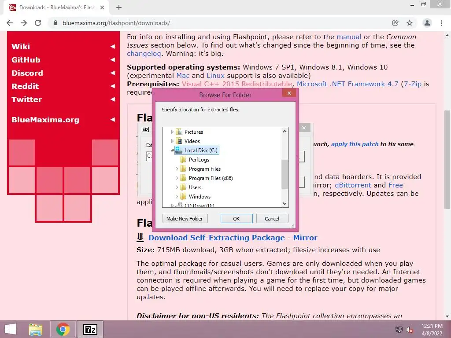Screen dimensions: 451x338
Task: Reload the page with refresh icon
Action: point(38,23)
